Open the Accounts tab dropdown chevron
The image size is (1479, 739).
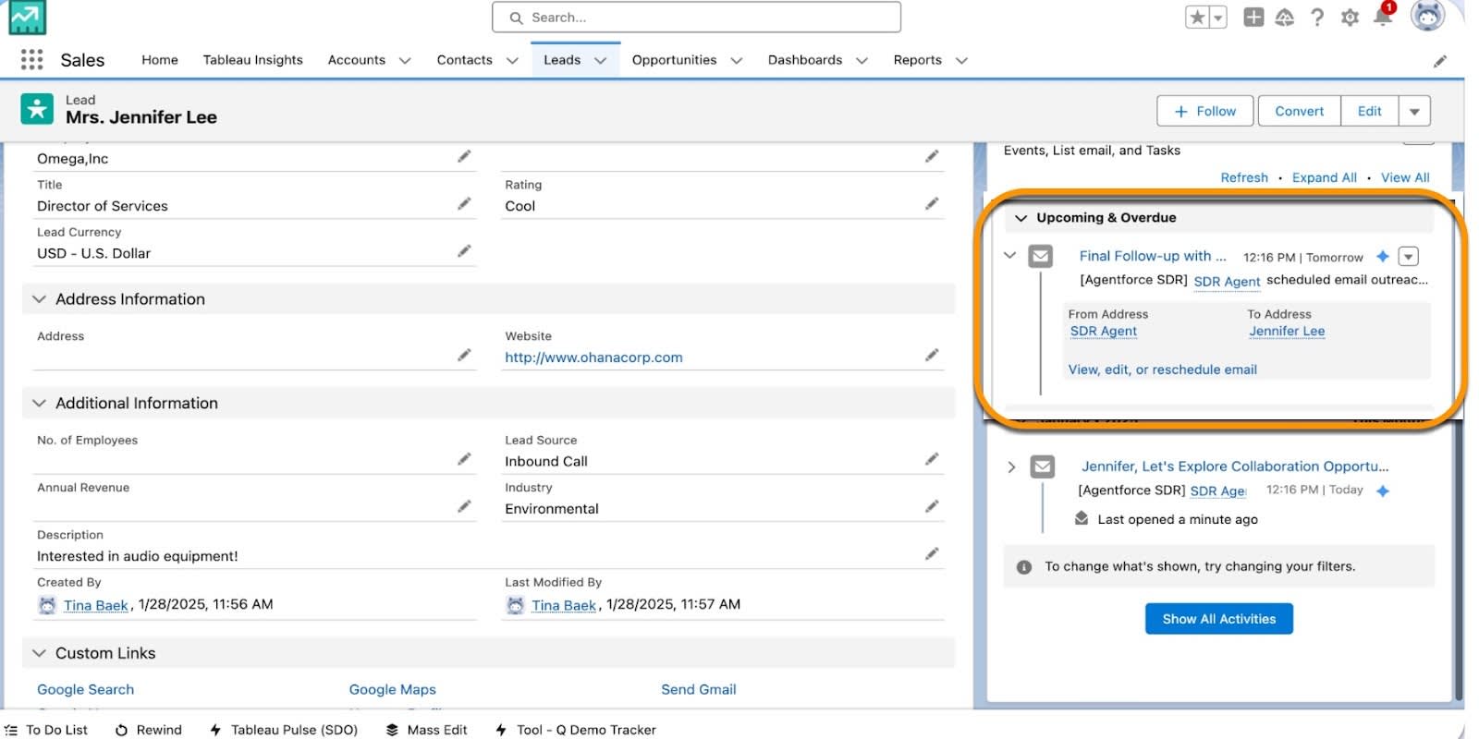(405, 61)
